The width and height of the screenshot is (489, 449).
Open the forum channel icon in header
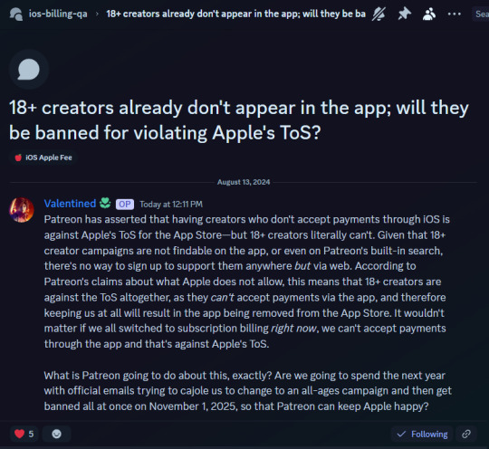pos(16,14)
